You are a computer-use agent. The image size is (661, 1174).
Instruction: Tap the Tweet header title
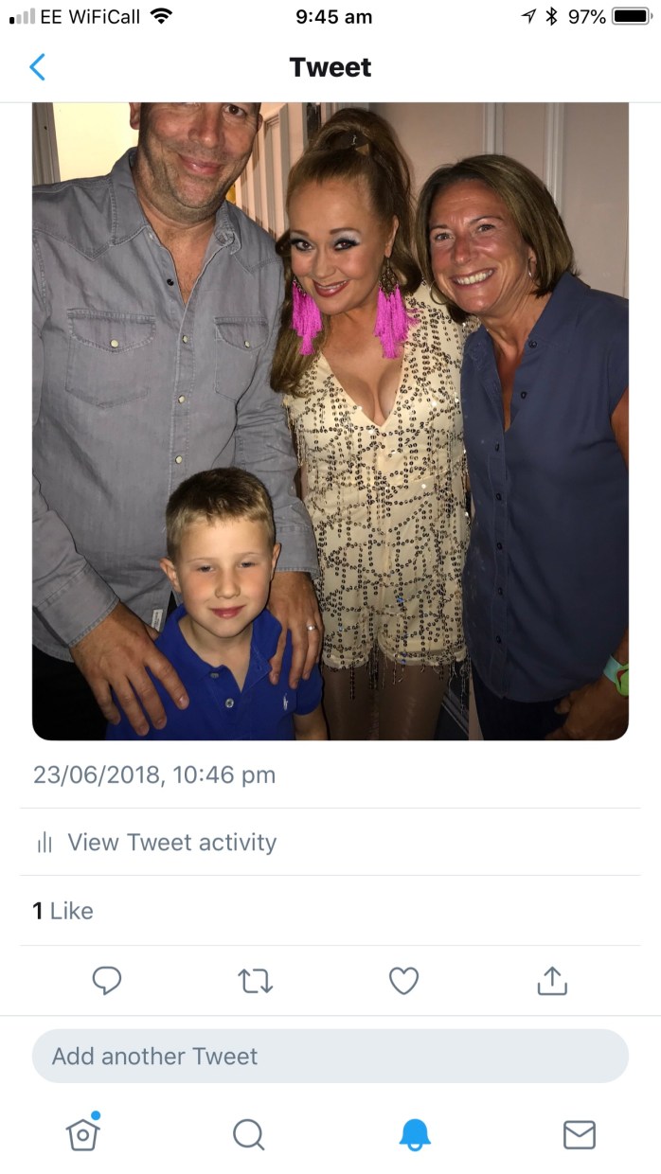[x=330, y=67]
